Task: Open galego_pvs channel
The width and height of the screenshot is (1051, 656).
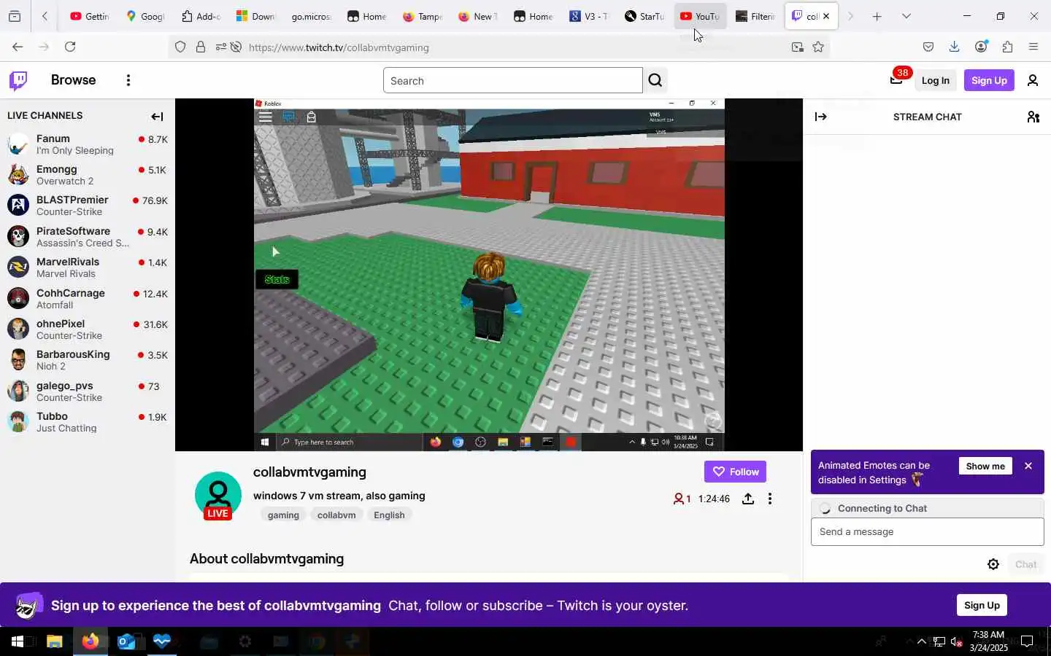Action: pos(88,391)
